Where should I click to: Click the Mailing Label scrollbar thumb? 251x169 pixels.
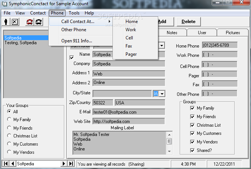[169, 142]
